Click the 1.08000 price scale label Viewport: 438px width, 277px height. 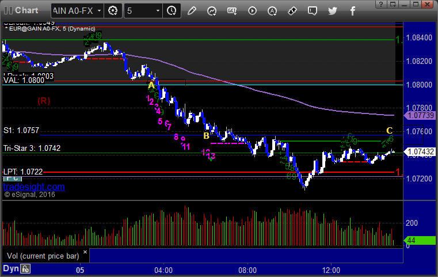click(419, 85)
